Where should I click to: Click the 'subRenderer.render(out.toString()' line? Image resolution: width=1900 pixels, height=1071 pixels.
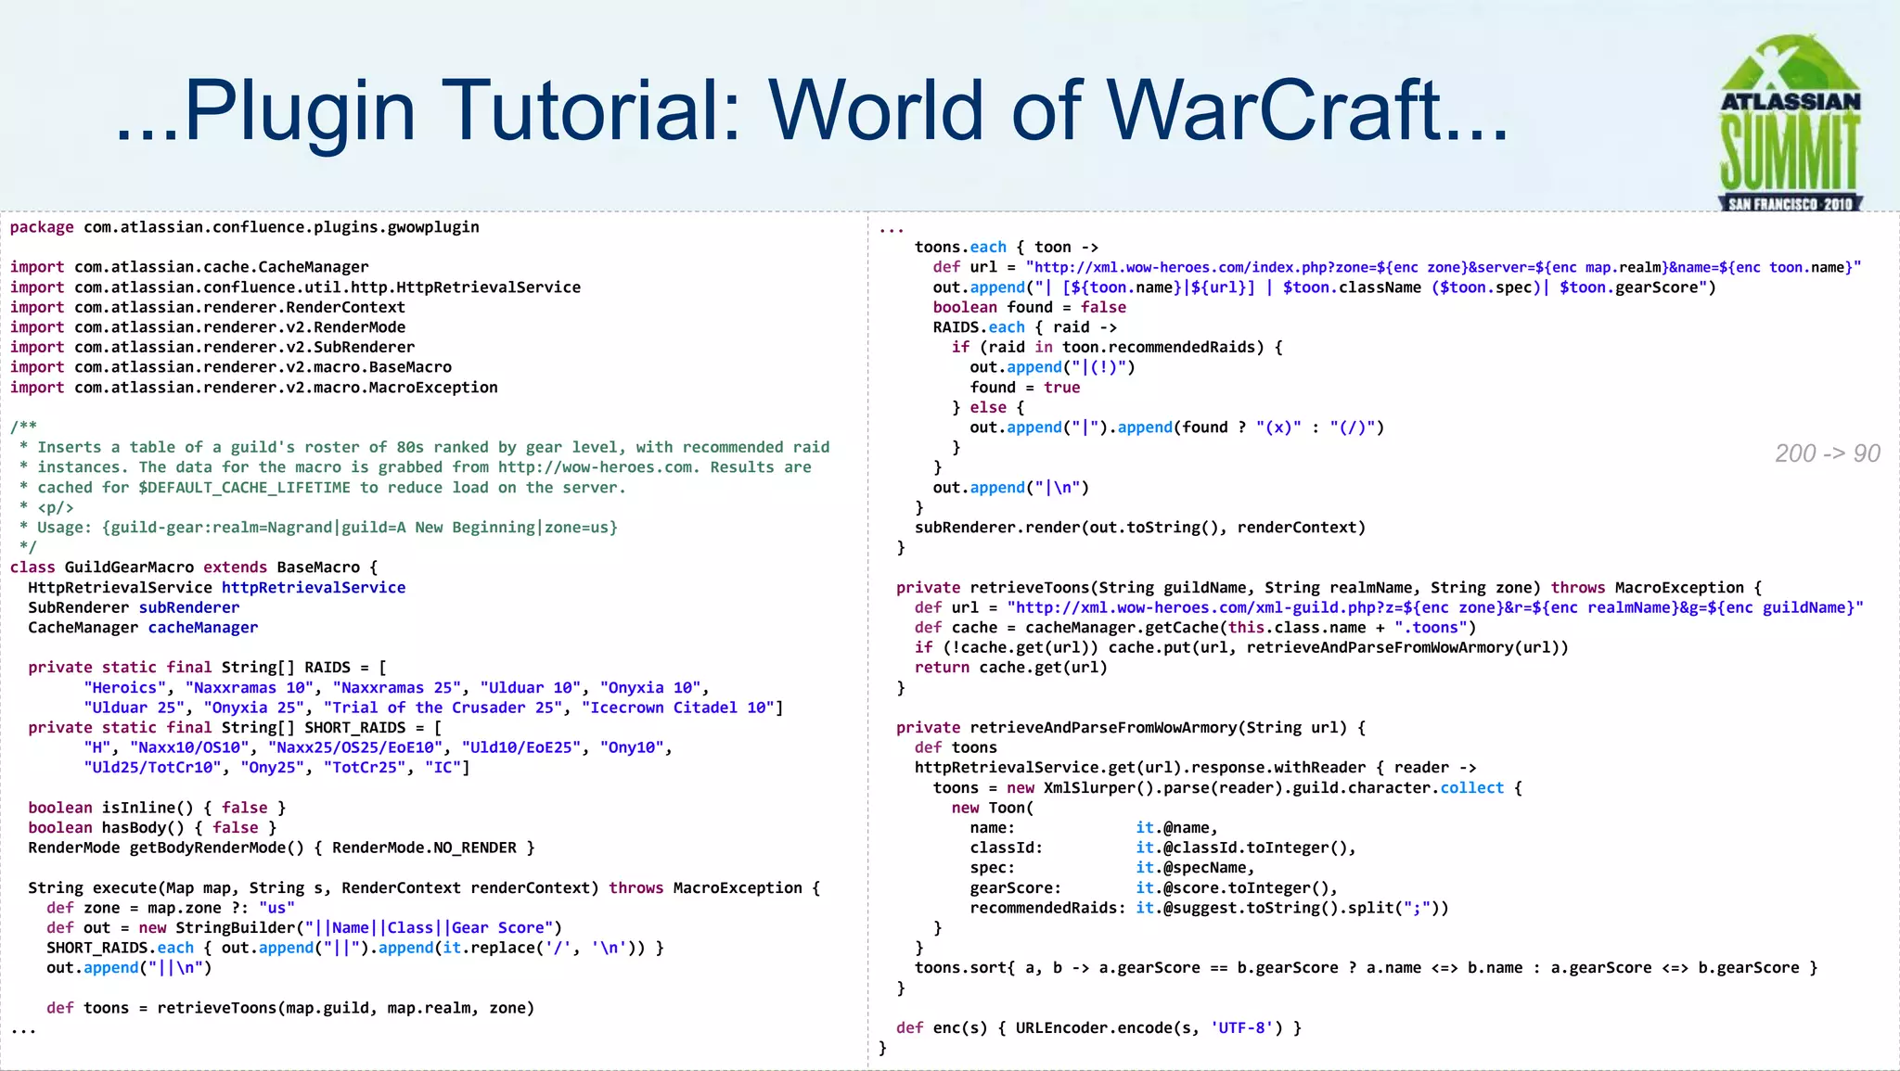coord(1139,527)
